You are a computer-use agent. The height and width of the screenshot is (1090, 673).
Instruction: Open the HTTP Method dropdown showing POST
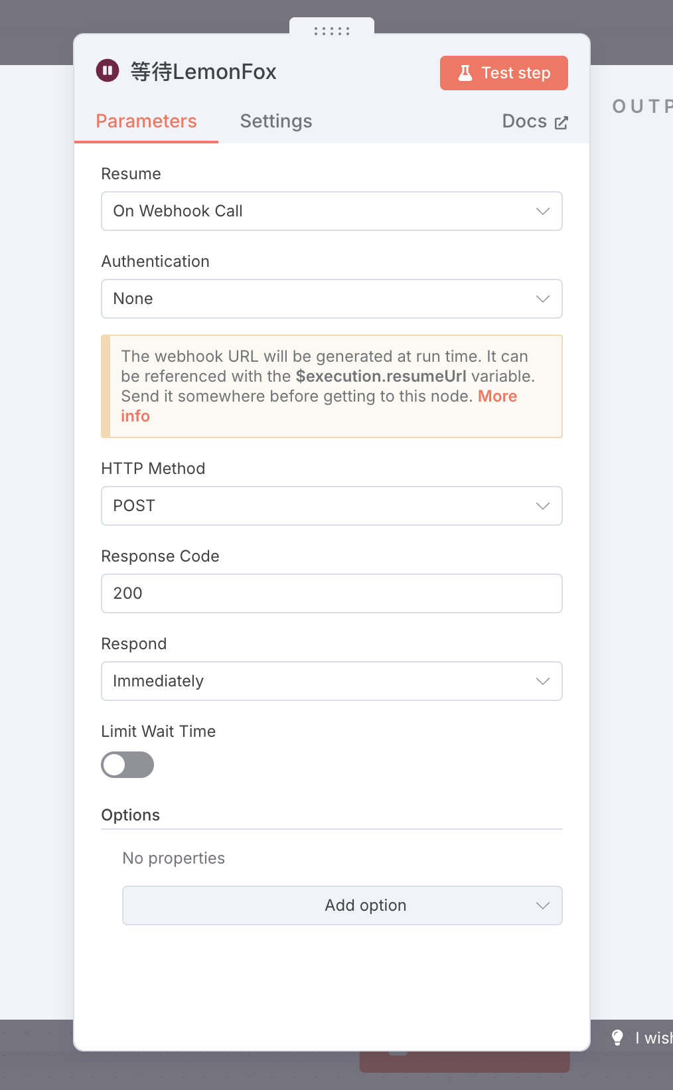332,506
